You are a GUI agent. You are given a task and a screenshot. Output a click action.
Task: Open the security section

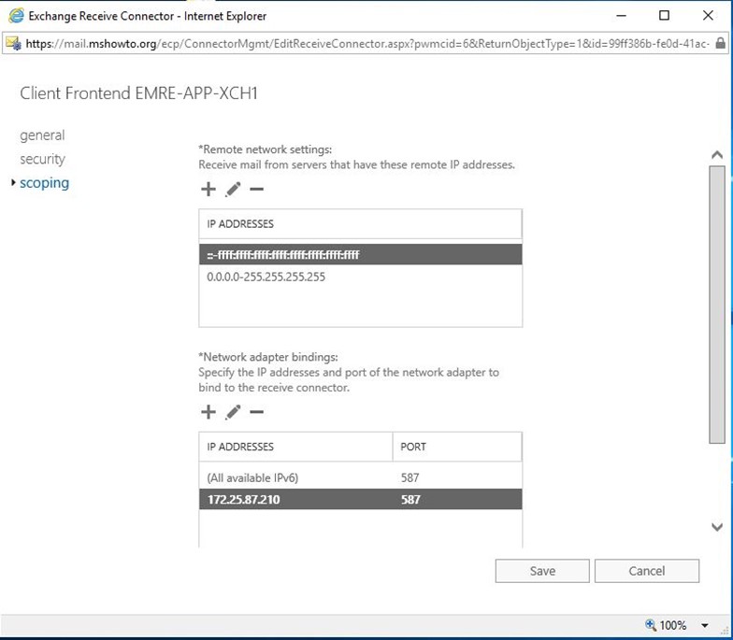[43, 159]
